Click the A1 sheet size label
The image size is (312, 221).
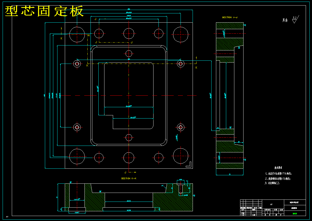point(7,217)
